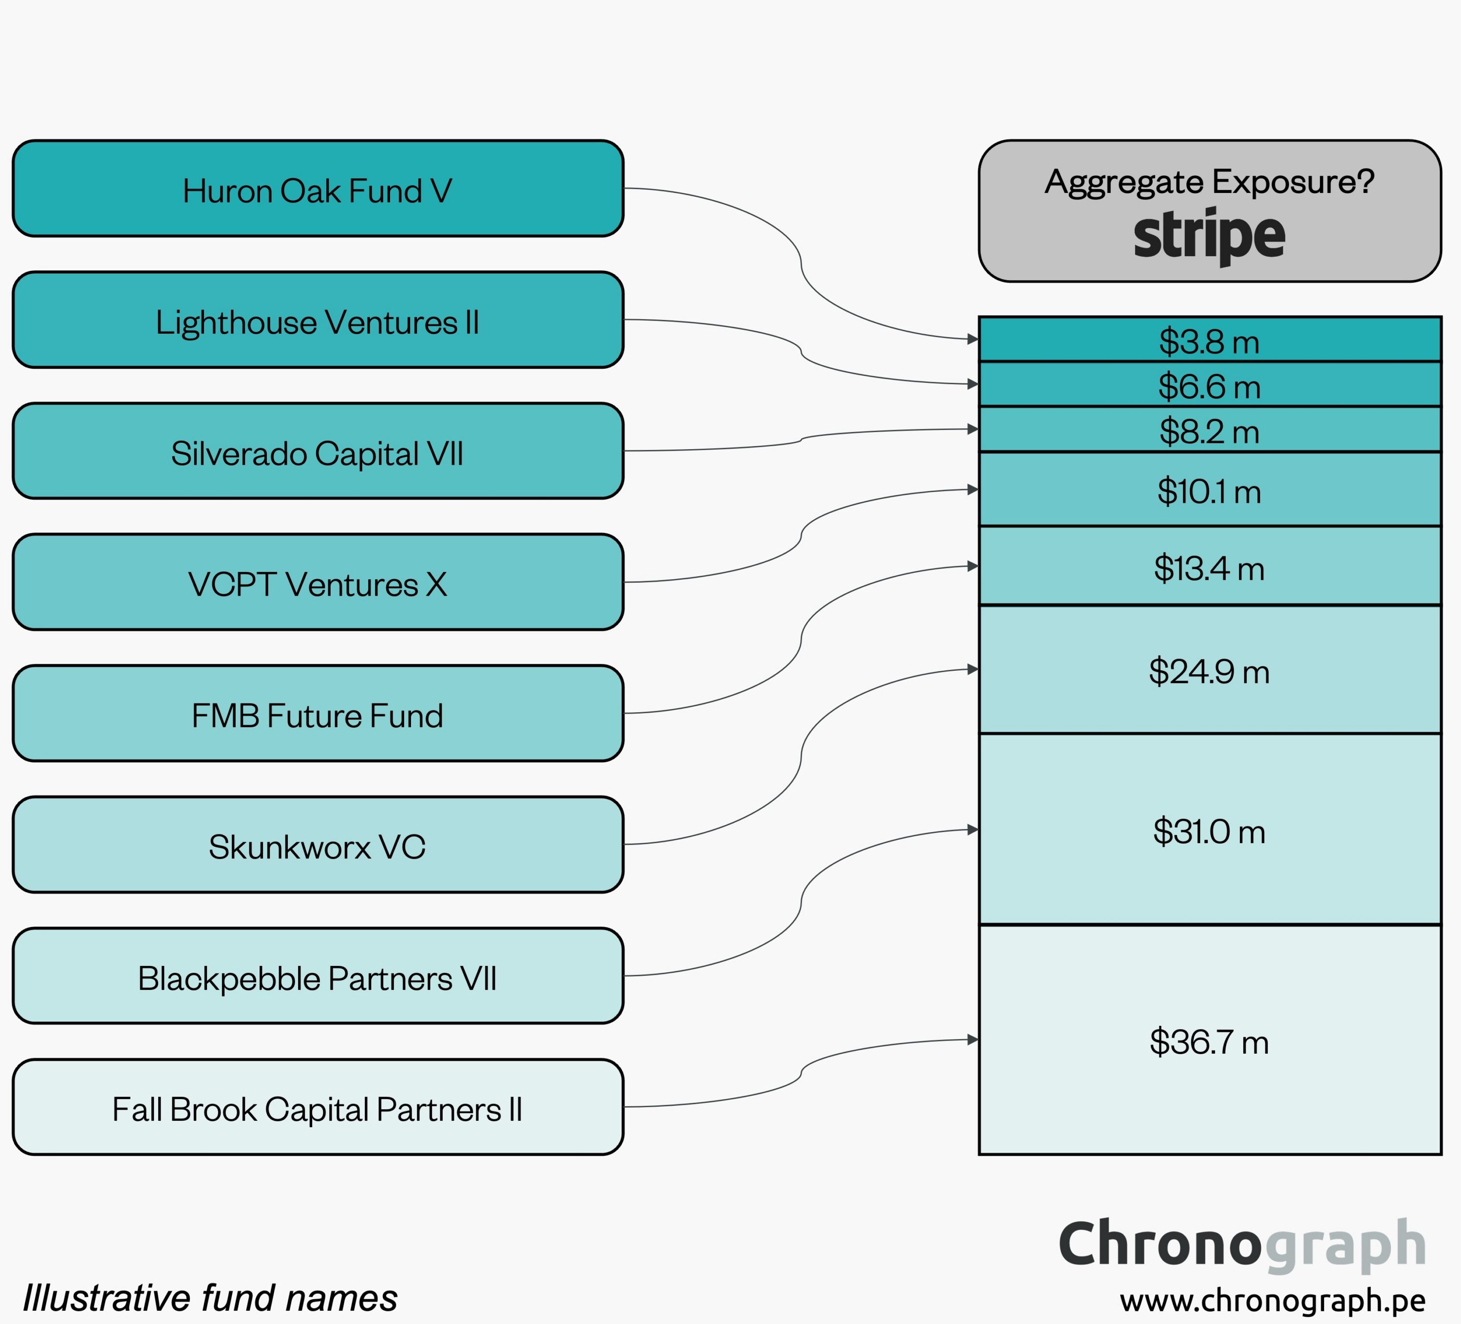Click the Huron Oak Fund V box
Image resolution: width=1461 pixels, height=1324 pixels.
(x=318, y=189)
